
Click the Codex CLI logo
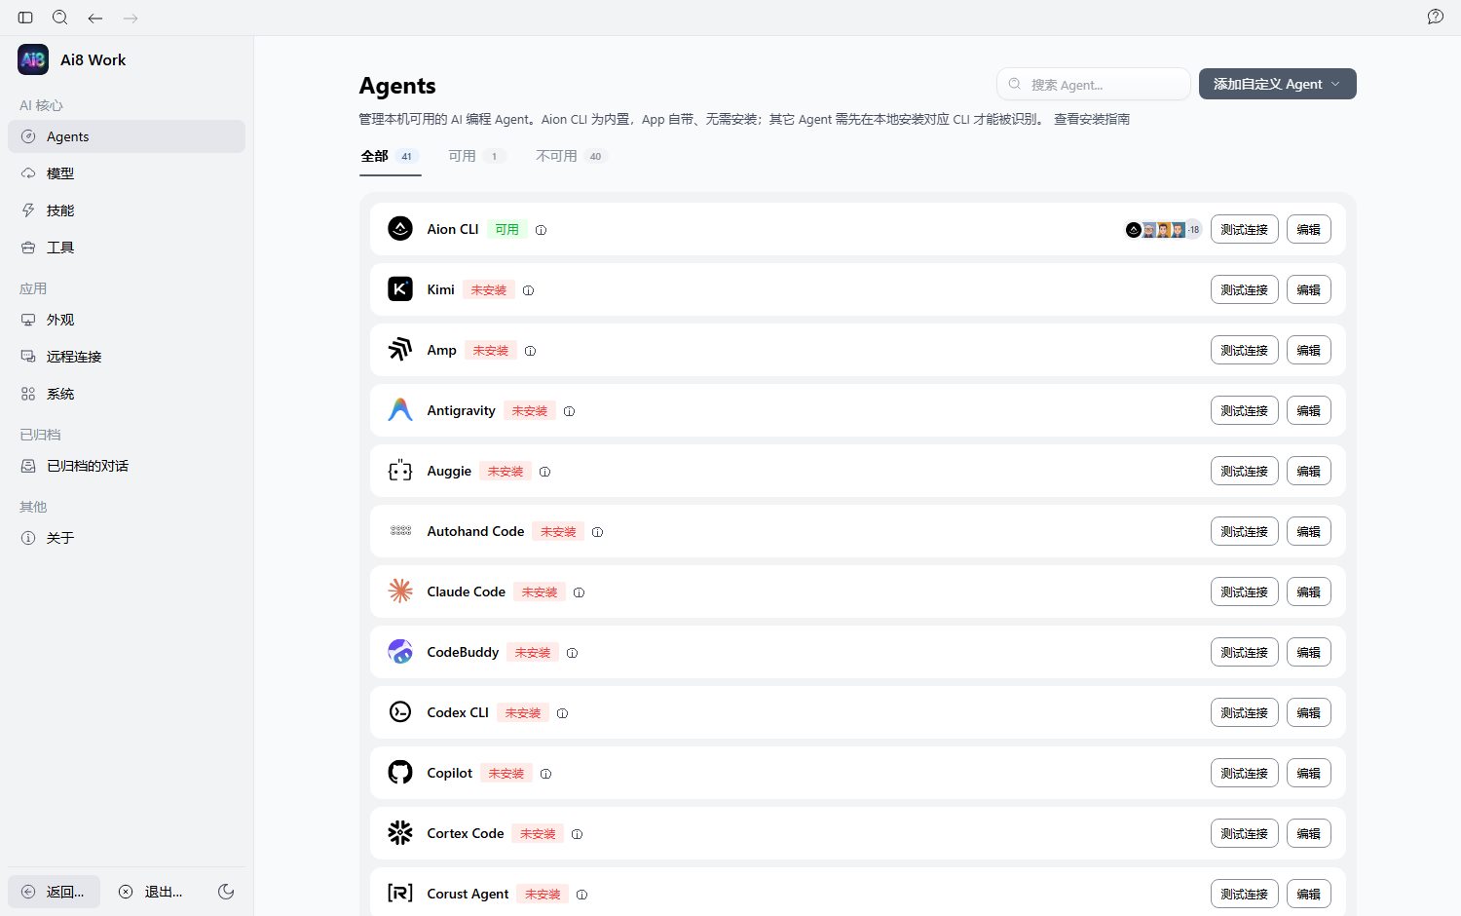pos(400,712)
